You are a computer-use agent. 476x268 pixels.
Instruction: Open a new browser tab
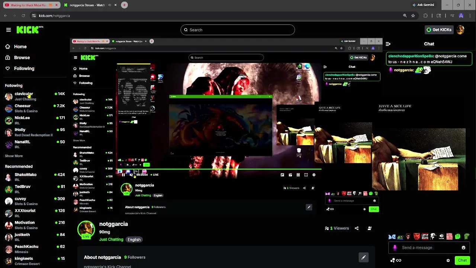[x=125, y=5]
